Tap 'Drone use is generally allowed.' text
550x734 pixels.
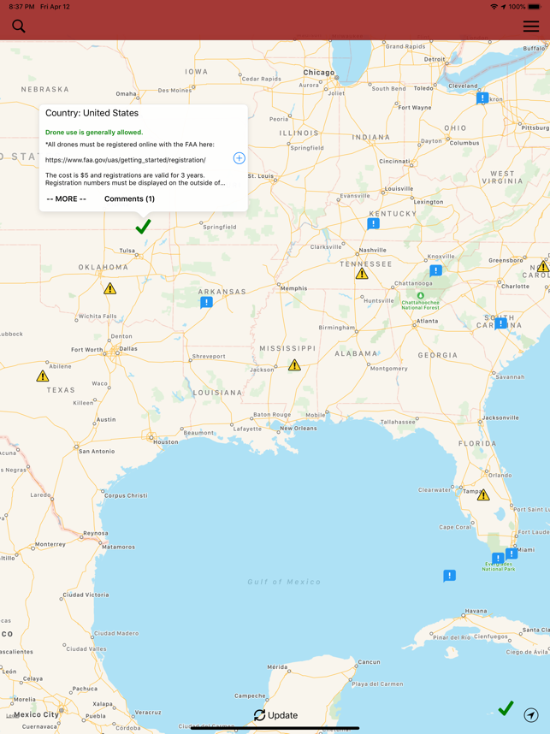point(94,133)
